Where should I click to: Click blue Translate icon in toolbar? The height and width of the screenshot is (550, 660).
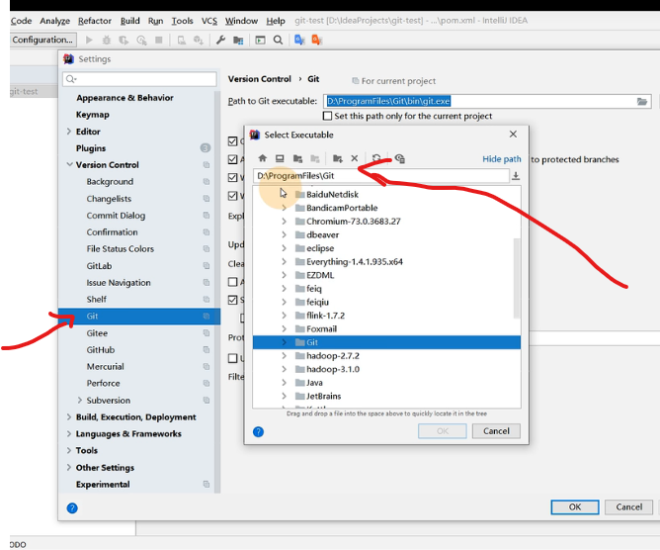[299, 40]
